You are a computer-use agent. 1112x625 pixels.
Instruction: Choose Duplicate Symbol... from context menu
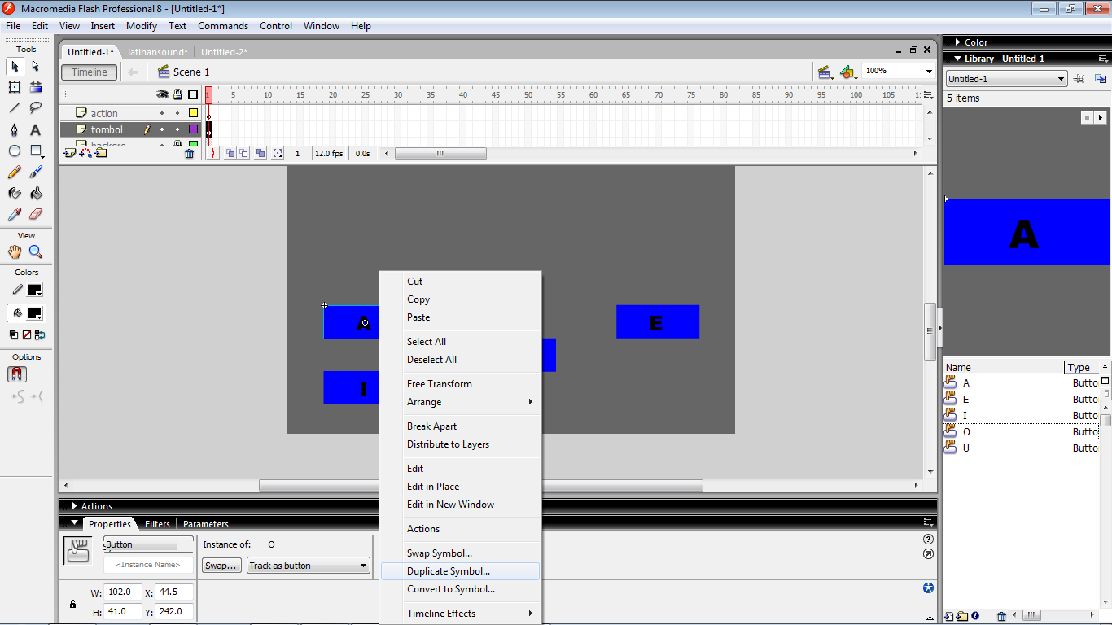click(x=461, y=571)
